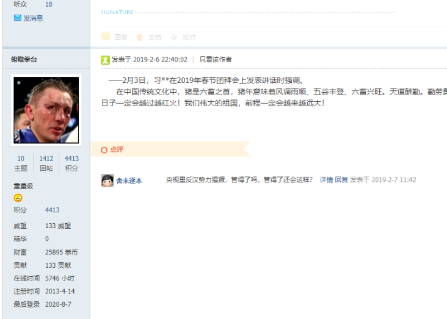447x319 pixels.
Task: Open the 1412 回帖 count link
Action: tap(46, 163)
